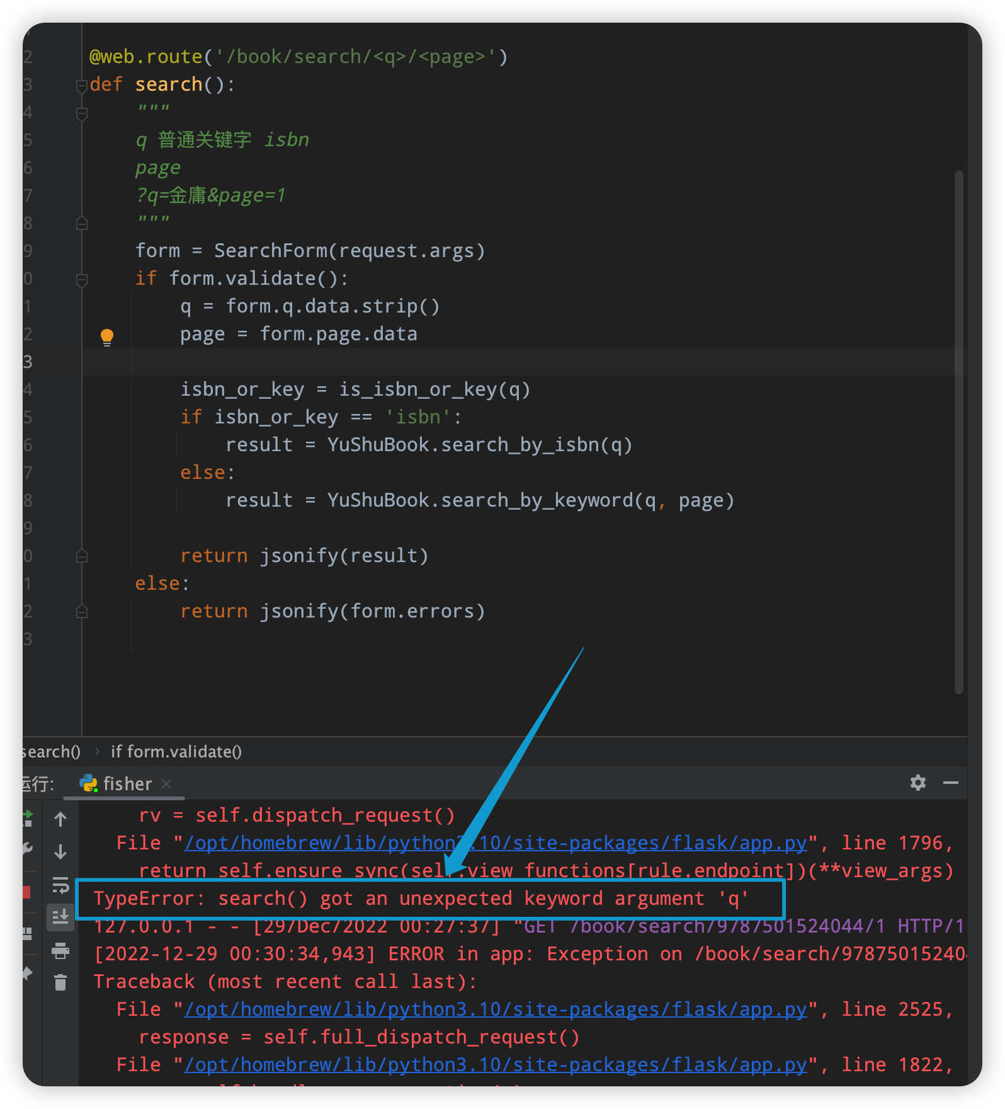
Task: Click the search() breadcrumb
Action: (52, 752)
